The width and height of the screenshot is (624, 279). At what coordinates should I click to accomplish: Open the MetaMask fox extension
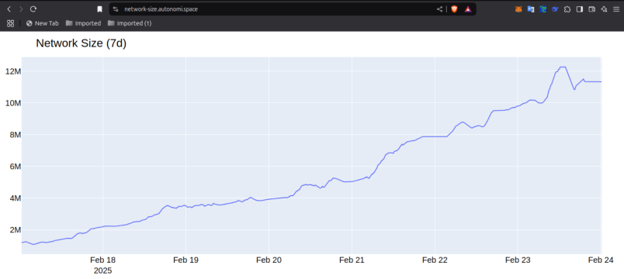[518, 9]
